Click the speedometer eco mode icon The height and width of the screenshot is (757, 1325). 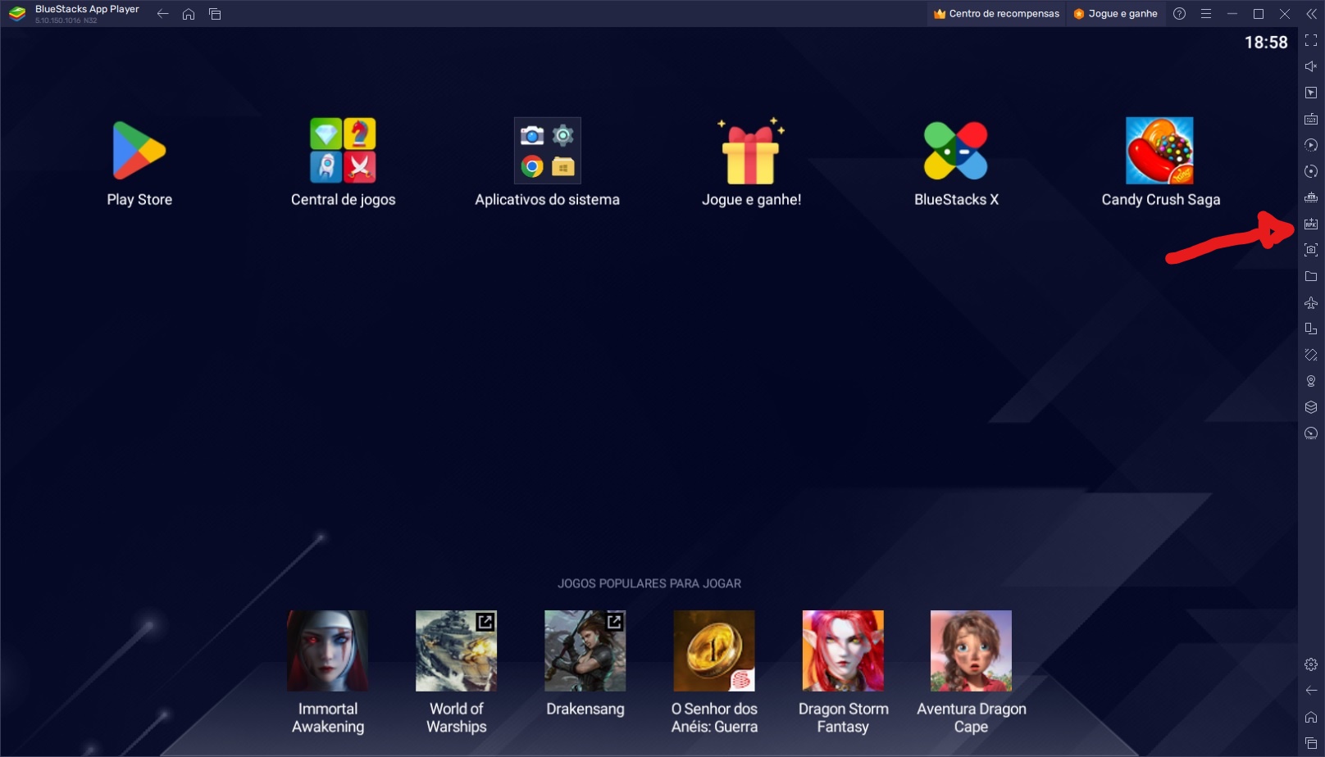pyautogui.click(x=1311, y=433)
